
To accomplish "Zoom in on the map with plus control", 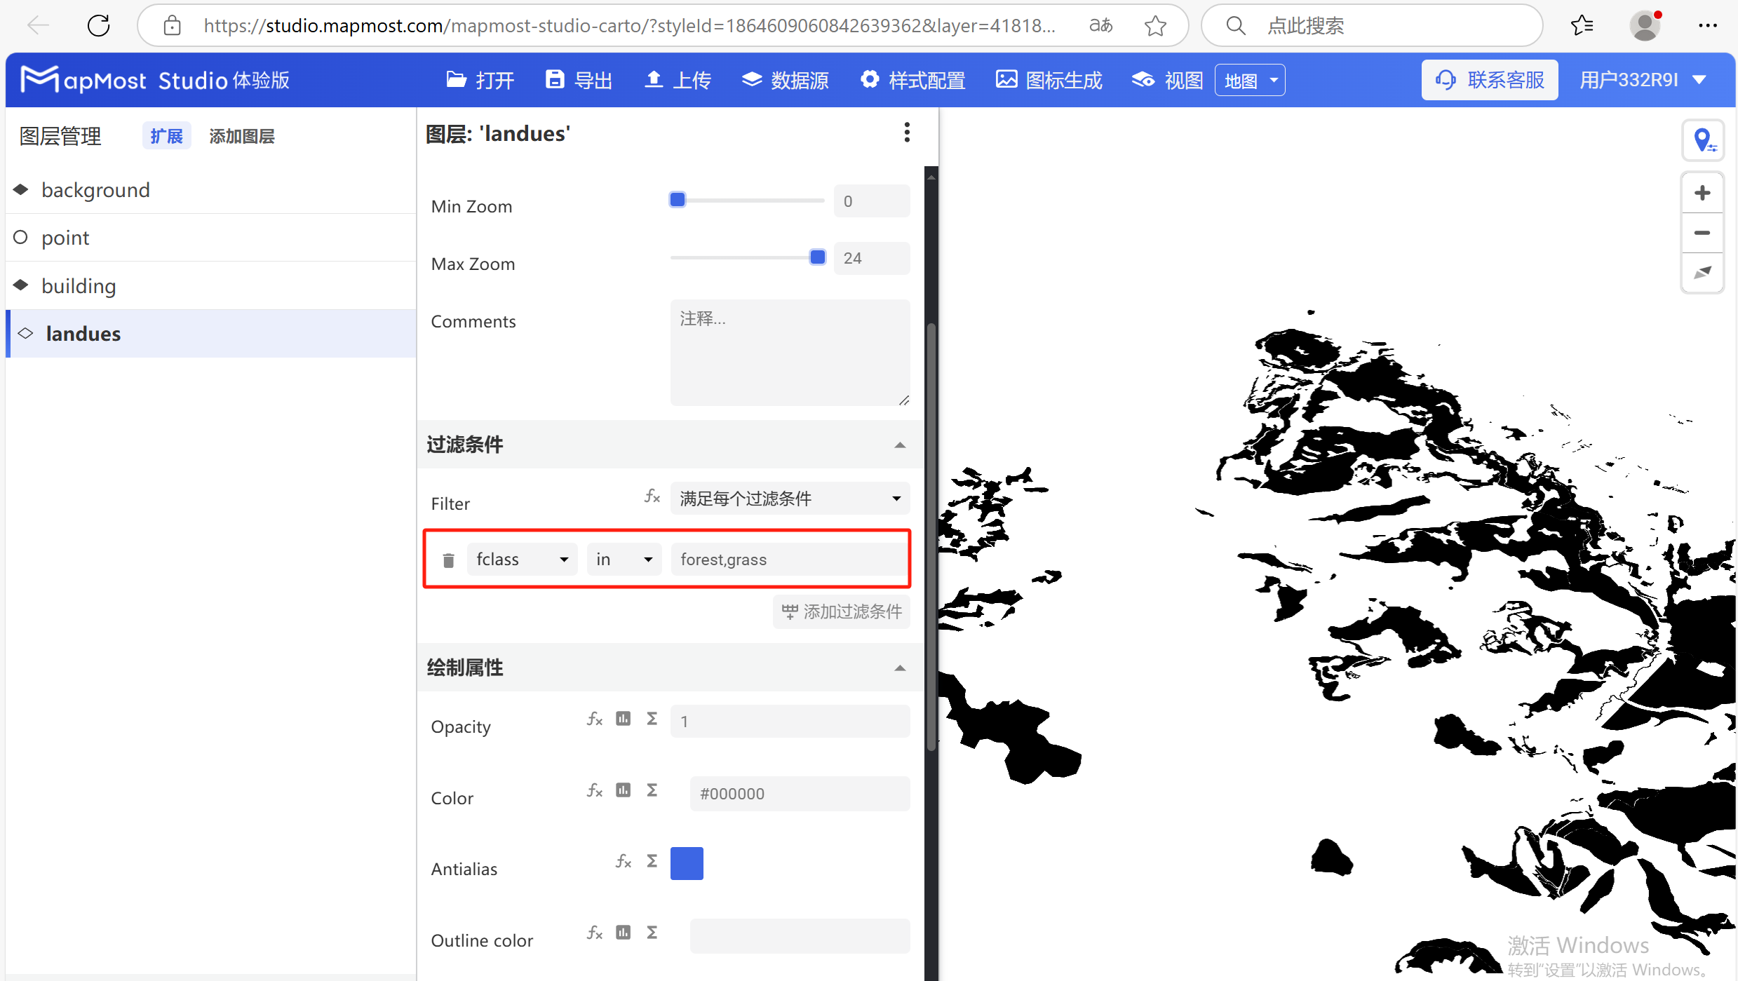I will coord(1702,192).
